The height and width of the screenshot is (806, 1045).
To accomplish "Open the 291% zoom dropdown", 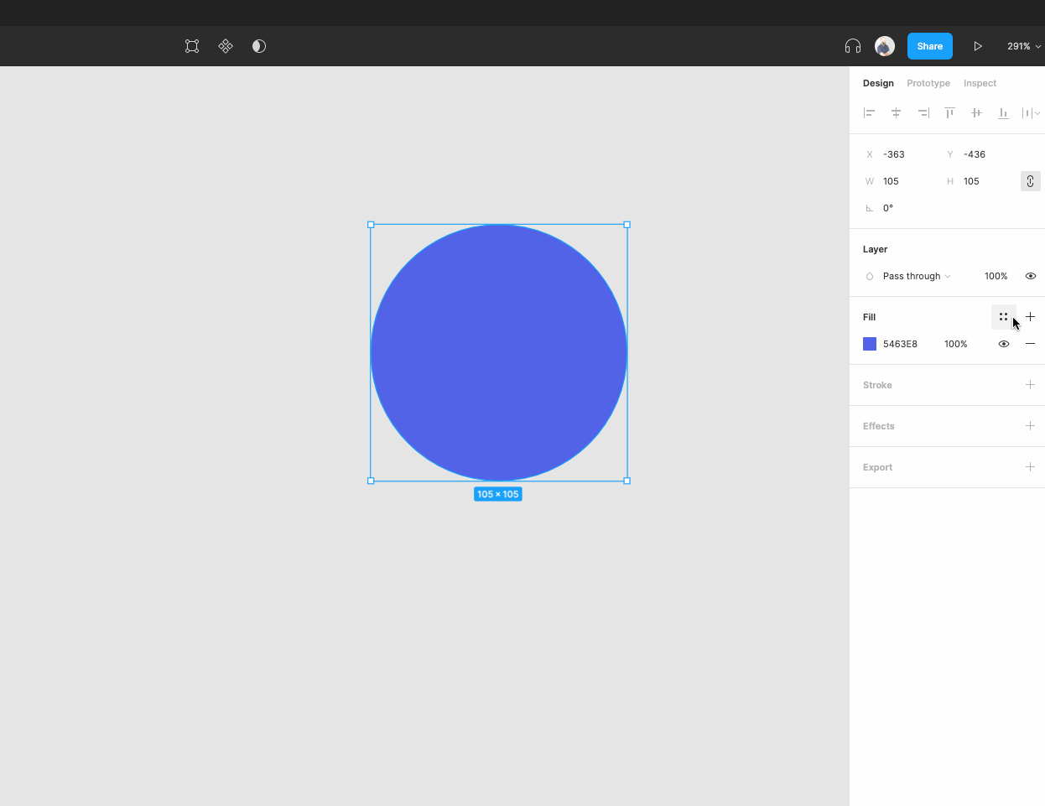I will click(x=1023, y=46).
